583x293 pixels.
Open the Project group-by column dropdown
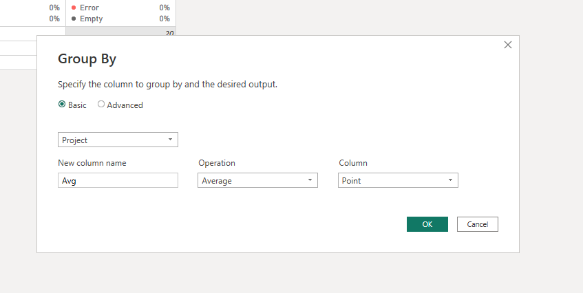(118, 140)
